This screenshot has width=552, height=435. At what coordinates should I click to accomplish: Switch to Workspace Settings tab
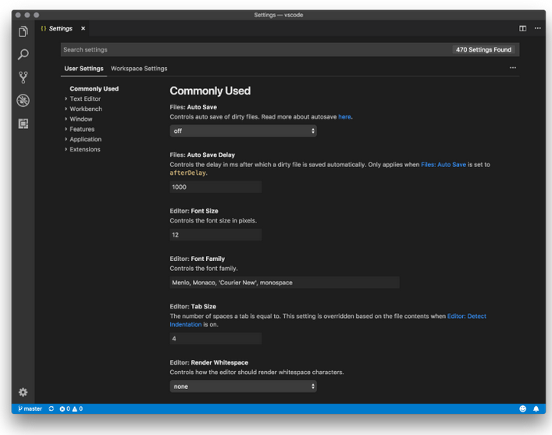click(x=139, y=69)
